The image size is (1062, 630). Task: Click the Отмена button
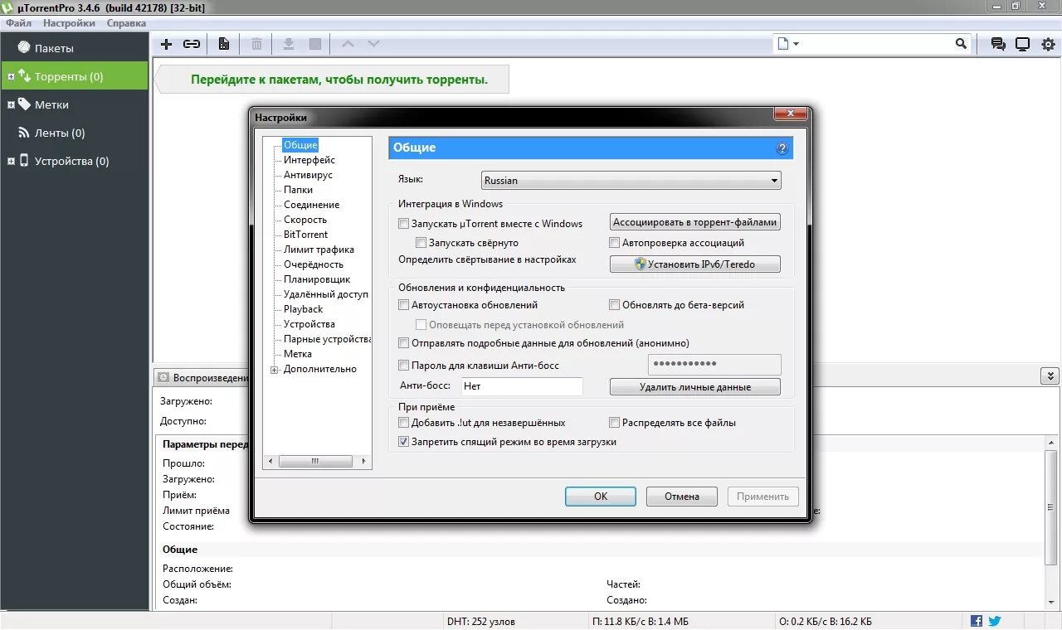coord(682,497)
